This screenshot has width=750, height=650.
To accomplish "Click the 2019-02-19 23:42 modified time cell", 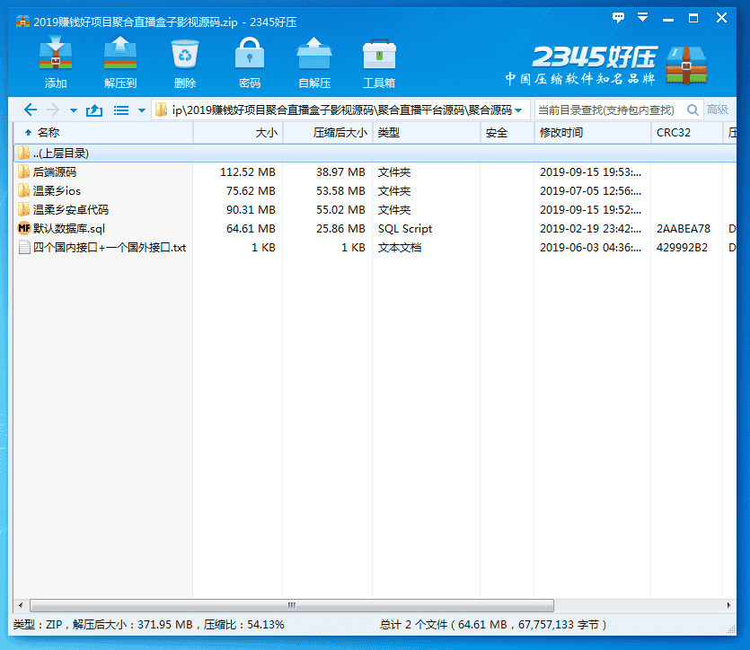I will 591,229.
